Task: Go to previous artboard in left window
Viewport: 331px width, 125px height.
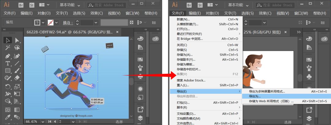Action: (x=55, y=122)
